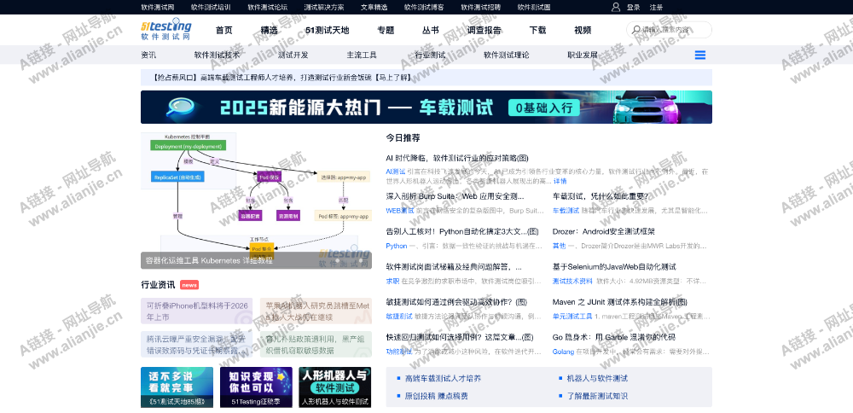Click the 0基础入行 button on the banner
This screenshot has height=413, width=853.
(543, 108)
